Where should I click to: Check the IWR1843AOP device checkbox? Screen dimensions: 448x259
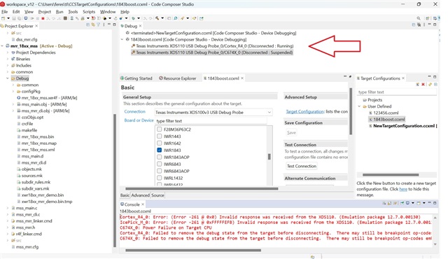coord(160,157)
